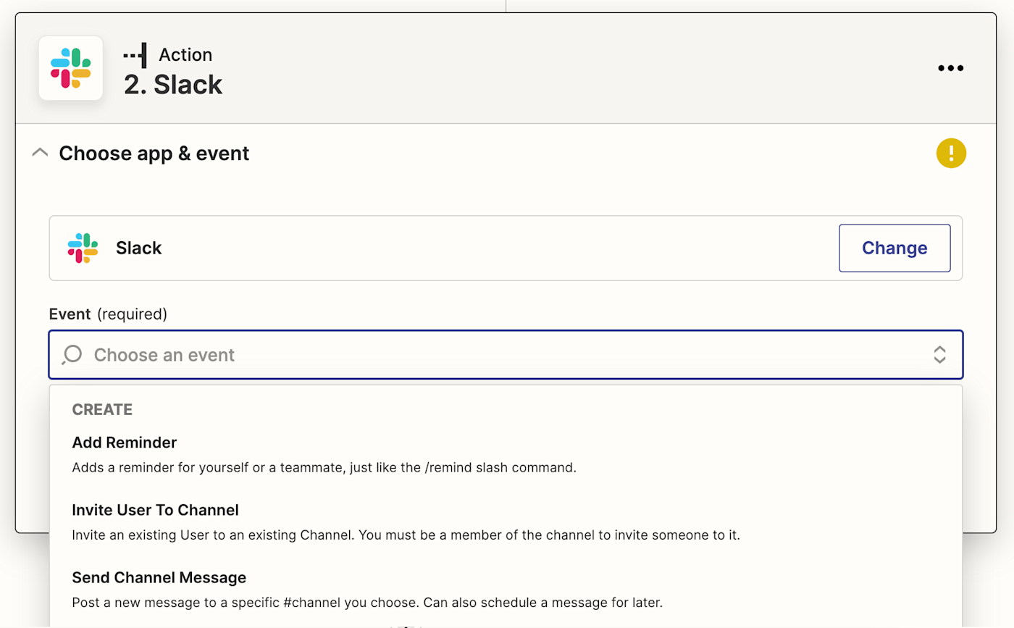Image resolution: width=1014 pixels, height=628 pixels.
Task: Click the small Slack logo in app row
Action: point(83,248)
